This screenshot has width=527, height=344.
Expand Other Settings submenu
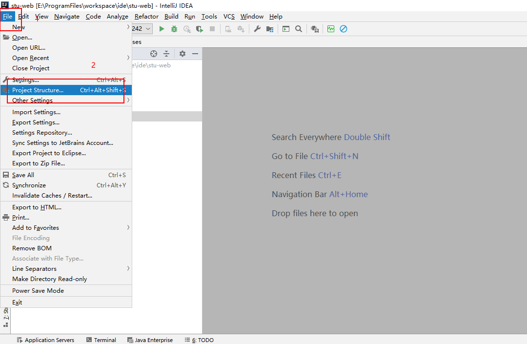pyautogui.click(x=66, y=100)
